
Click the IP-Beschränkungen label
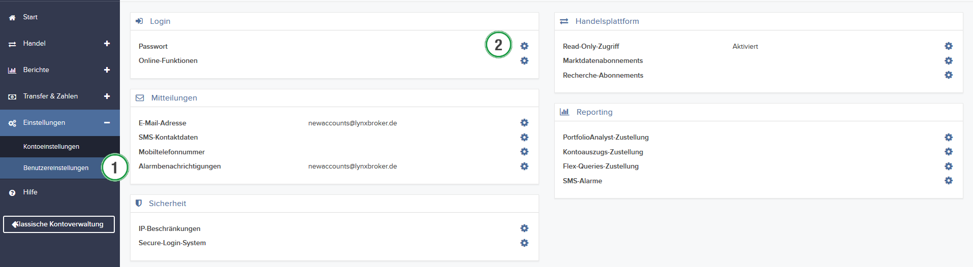point(170,228)
